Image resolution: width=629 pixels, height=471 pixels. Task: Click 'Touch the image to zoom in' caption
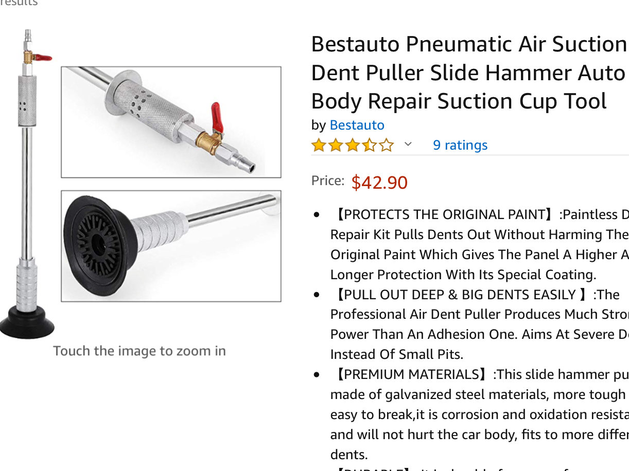click(139, 351)
